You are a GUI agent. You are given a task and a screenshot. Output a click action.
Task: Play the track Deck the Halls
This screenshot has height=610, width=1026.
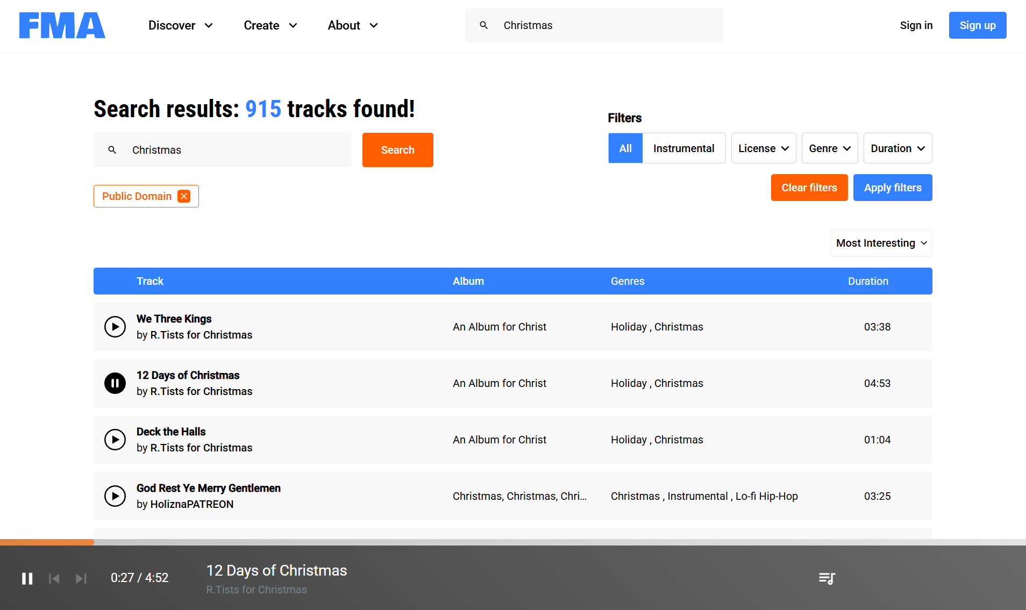[x=115, y=440]
